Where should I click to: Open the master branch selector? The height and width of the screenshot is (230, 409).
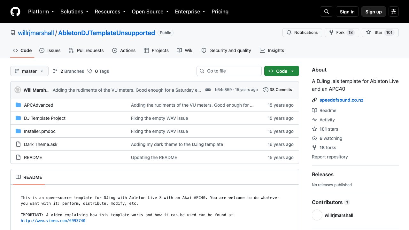29,71
